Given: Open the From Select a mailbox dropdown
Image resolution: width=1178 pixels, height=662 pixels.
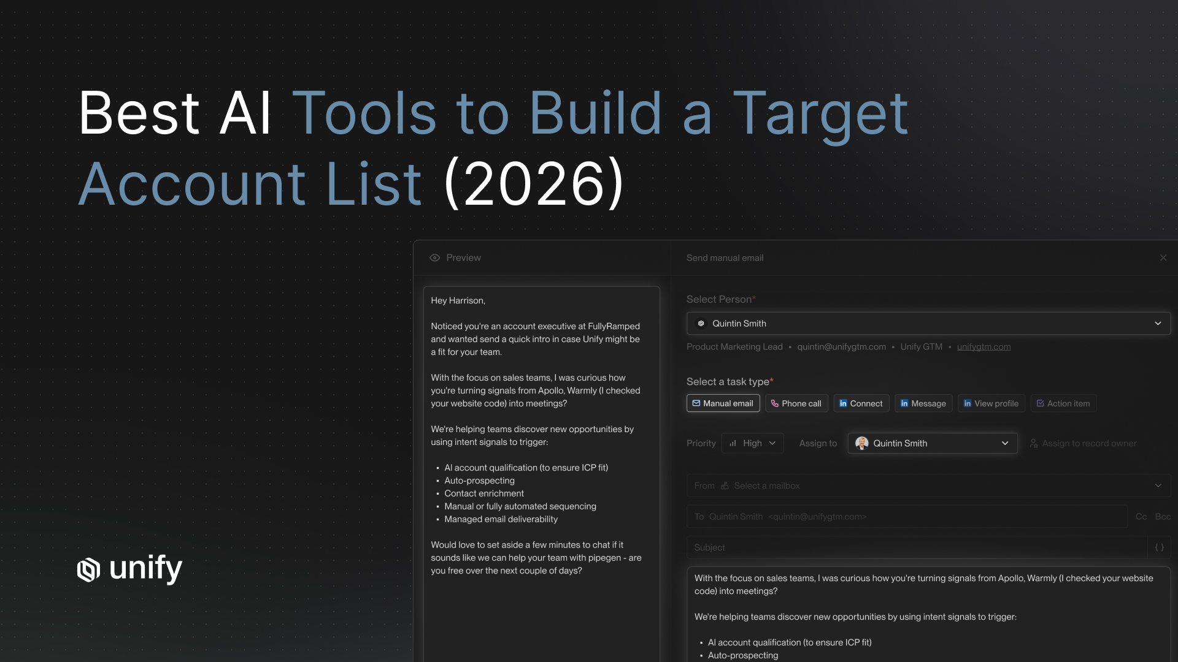Looking at the screenshot, I should coord(928,485).
